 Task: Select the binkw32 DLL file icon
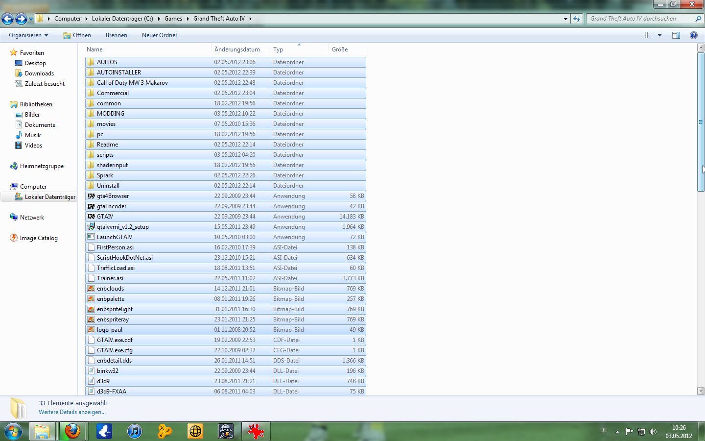[91, 371]
